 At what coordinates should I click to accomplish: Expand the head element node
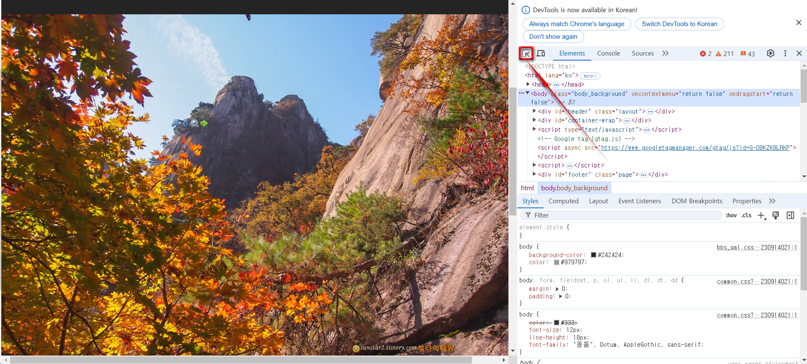(x=528, y=84)
